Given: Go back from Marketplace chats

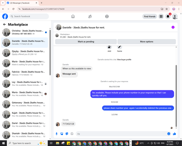Looking at the screenshot, I should 4,24.
